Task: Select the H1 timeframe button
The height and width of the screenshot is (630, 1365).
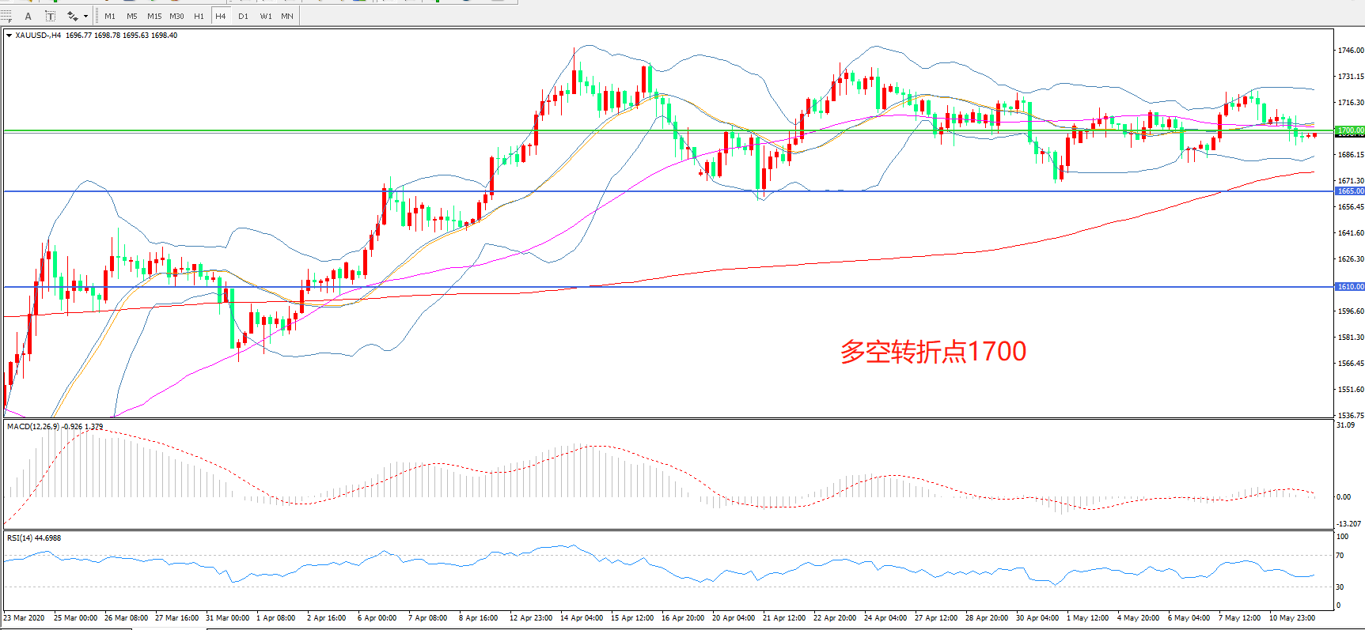Action: coord(199,16)
